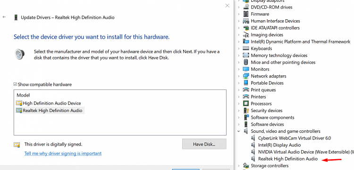Select Intel(R) Dynamic Platform and Thermal Framework
Viewport: 354px width, 170px height.
pyautogui.click(x=301, y=41)
